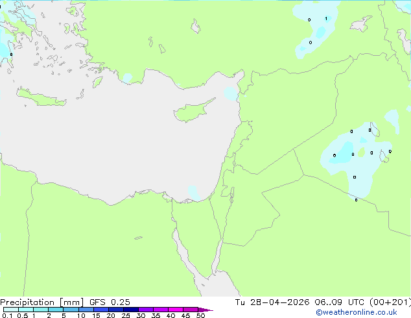This screenshot has height=318, width=411.
Task: Pick the 5–10 mm blue legend swatch
Action: click(x=71, y=310)
